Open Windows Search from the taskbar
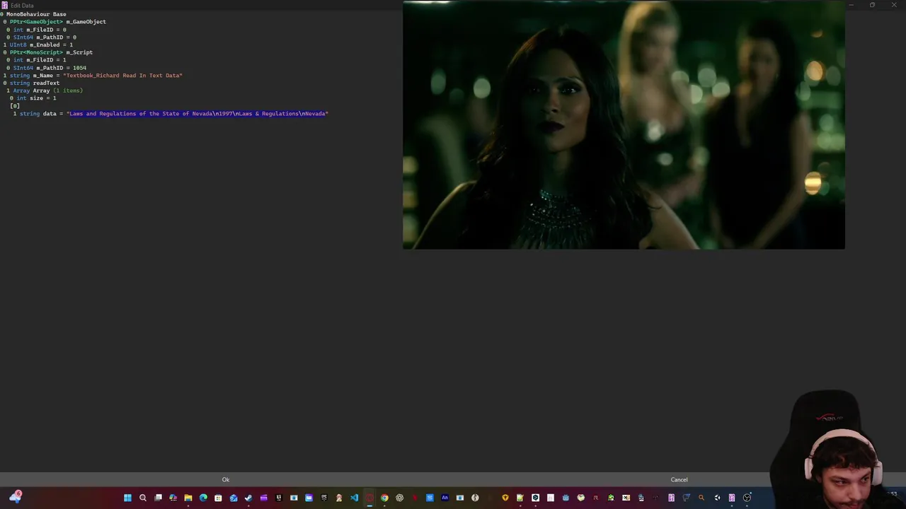906x509 pixels. coord(143,498)
